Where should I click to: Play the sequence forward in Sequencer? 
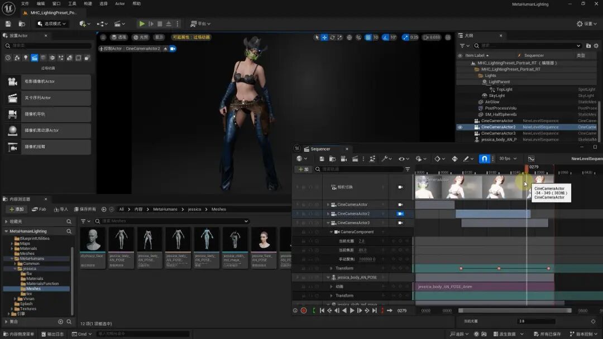click(352, 311)
